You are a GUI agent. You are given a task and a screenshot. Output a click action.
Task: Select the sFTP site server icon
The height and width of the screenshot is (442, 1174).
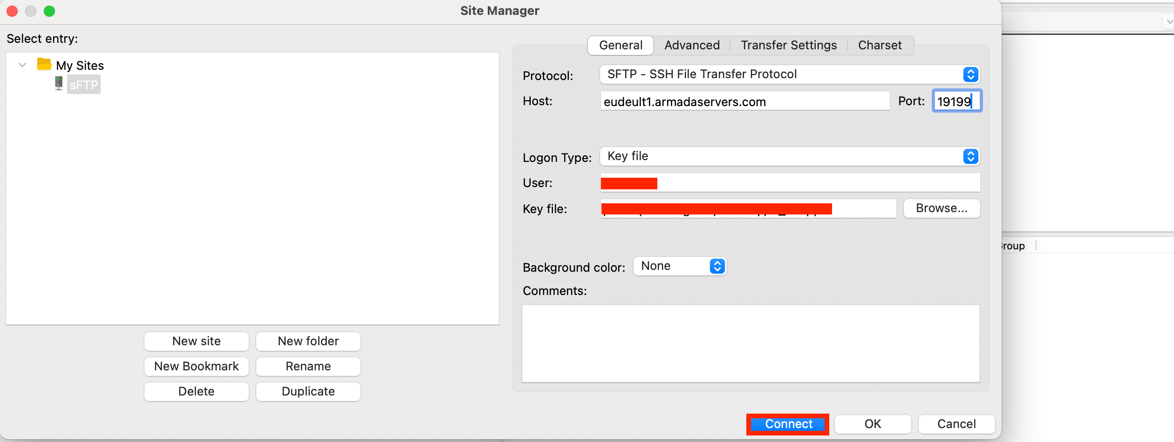[x=59, y=84]
